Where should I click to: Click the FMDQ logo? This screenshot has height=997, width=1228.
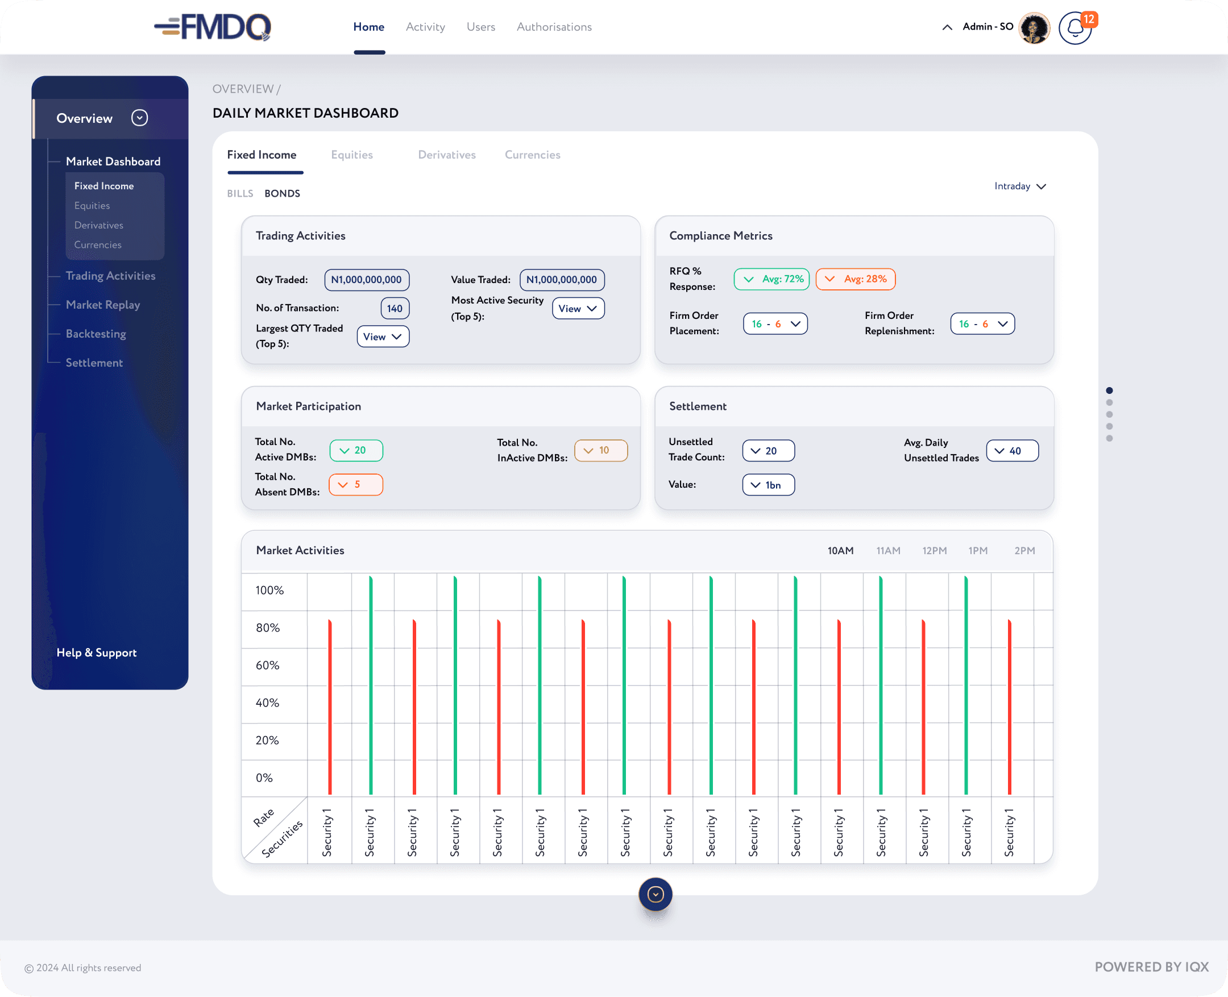(x=213, y=27)
